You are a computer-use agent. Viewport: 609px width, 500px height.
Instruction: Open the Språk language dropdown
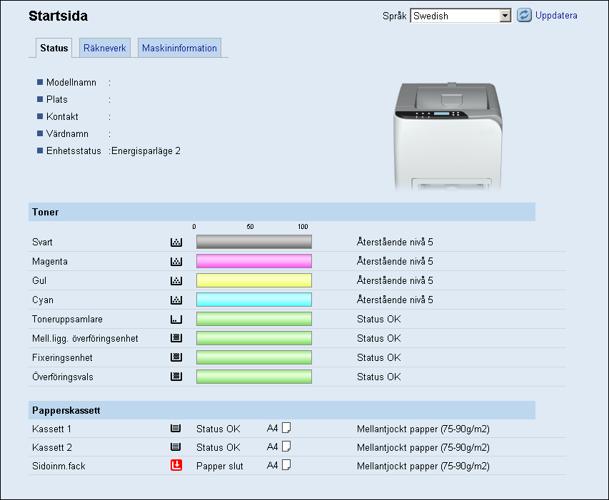tap(460, 16)
